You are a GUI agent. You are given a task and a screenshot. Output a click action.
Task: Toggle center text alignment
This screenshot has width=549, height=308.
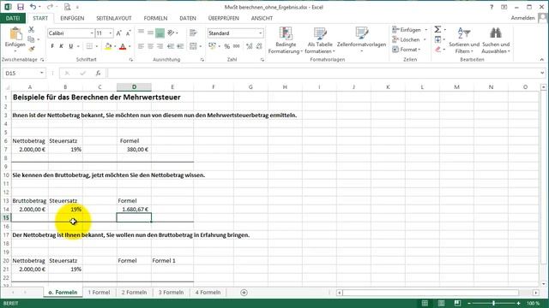[151, 46]
